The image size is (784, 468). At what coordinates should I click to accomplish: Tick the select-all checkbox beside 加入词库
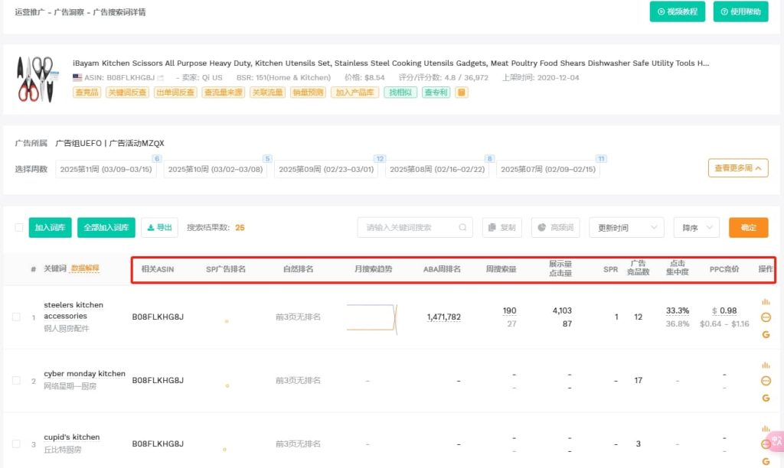pyautogui.click(x=19, y=227)
